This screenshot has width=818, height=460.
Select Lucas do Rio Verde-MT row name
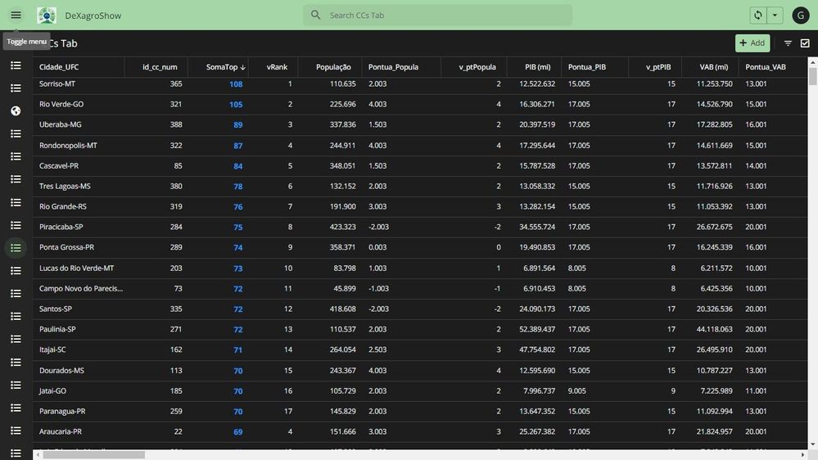point(77,268)
